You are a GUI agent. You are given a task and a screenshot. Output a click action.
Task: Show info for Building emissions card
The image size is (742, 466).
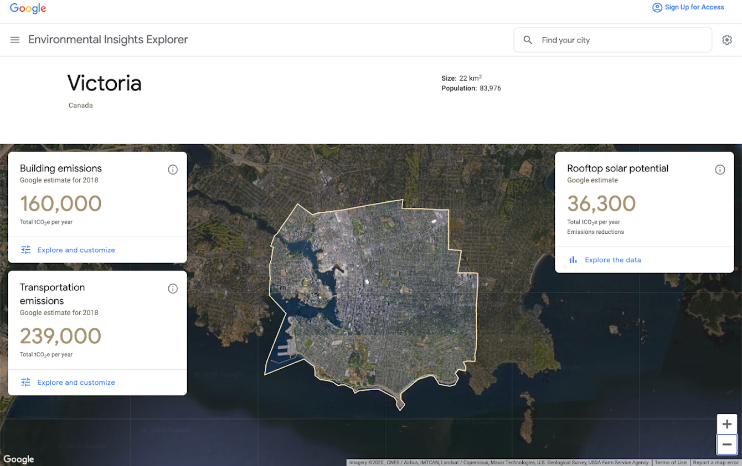point(173,170)
